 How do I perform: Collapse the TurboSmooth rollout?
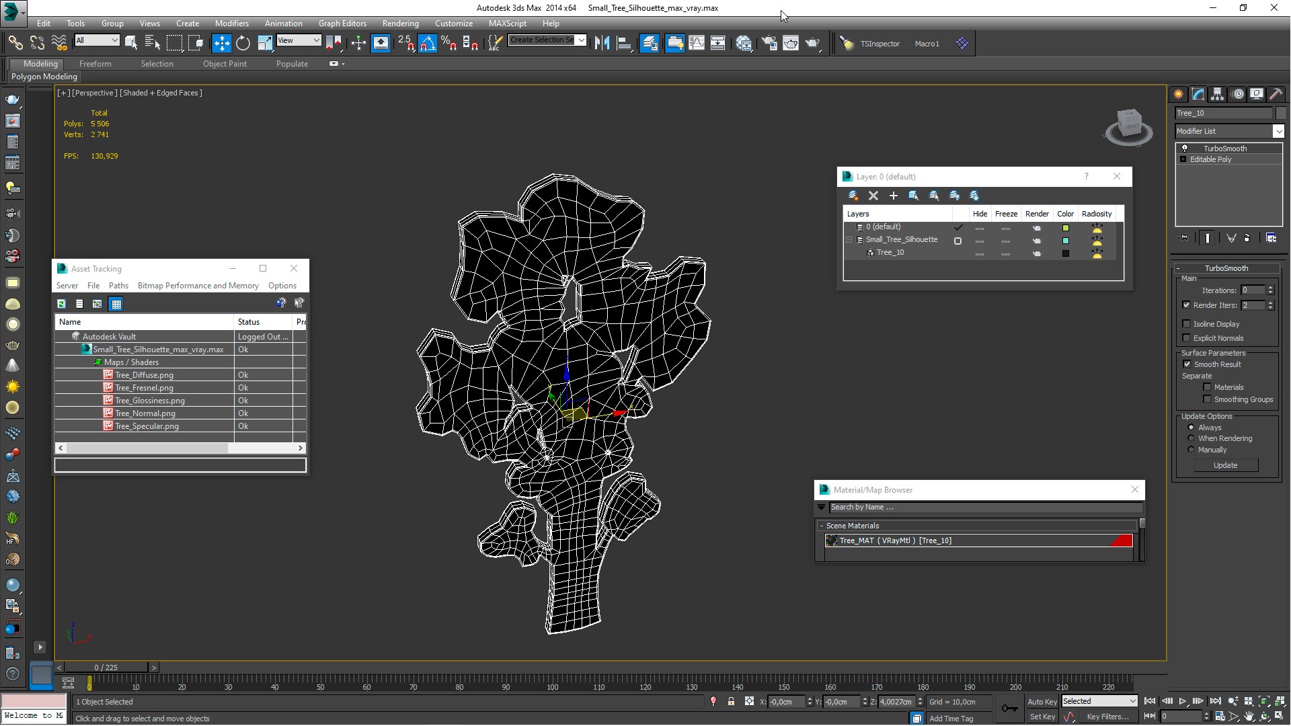click(x=1226, y=268)
